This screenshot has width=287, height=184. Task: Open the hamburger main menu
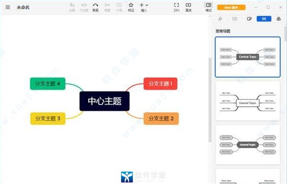[8, 7]
